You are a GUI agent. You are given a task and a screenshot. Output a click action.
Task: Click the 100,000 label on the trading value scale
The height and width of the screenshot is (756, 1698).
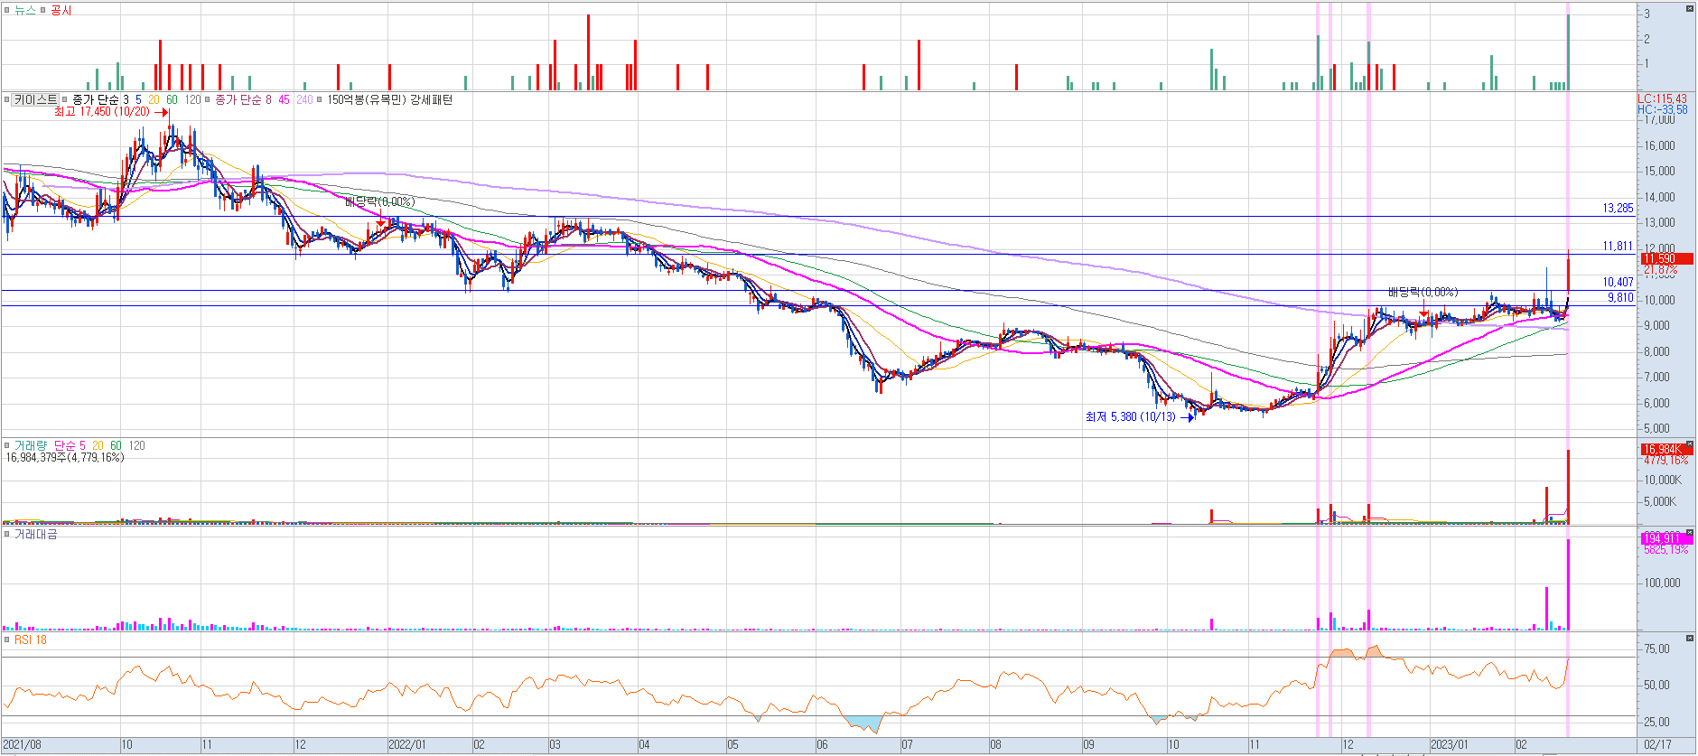click(1662, 583)
